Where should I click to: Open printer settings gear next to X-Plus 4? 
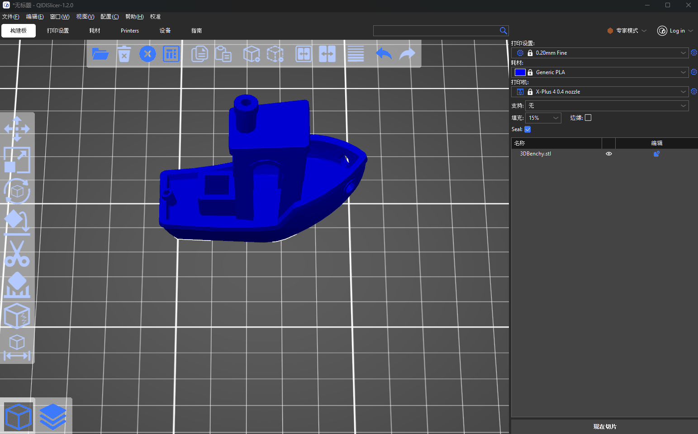(693, 92)
